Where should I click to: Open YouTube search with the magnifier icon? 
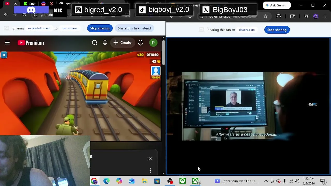click(95, 43)
